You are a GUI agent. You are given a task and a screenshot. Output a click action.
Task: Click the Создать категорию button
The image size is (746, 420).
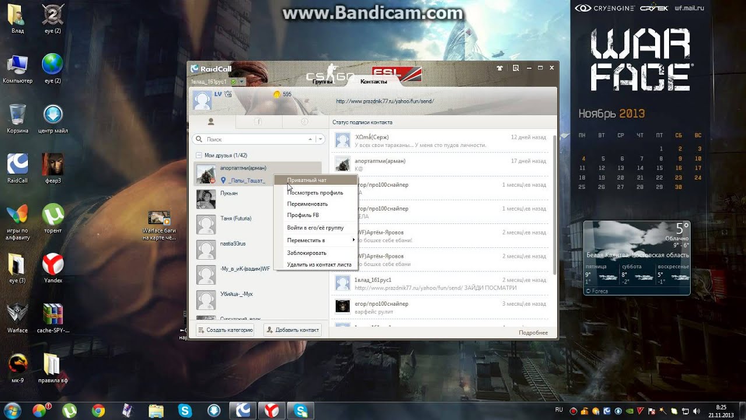coord(225,330)
